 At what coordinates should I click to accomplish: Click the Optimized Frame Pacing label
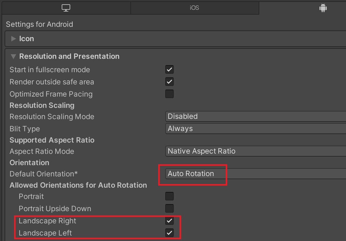click(51, 94)
